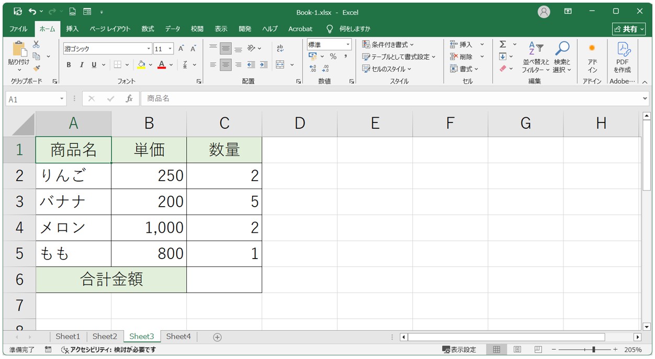Click the アドイン add-ins button

(x=592, y=57)
